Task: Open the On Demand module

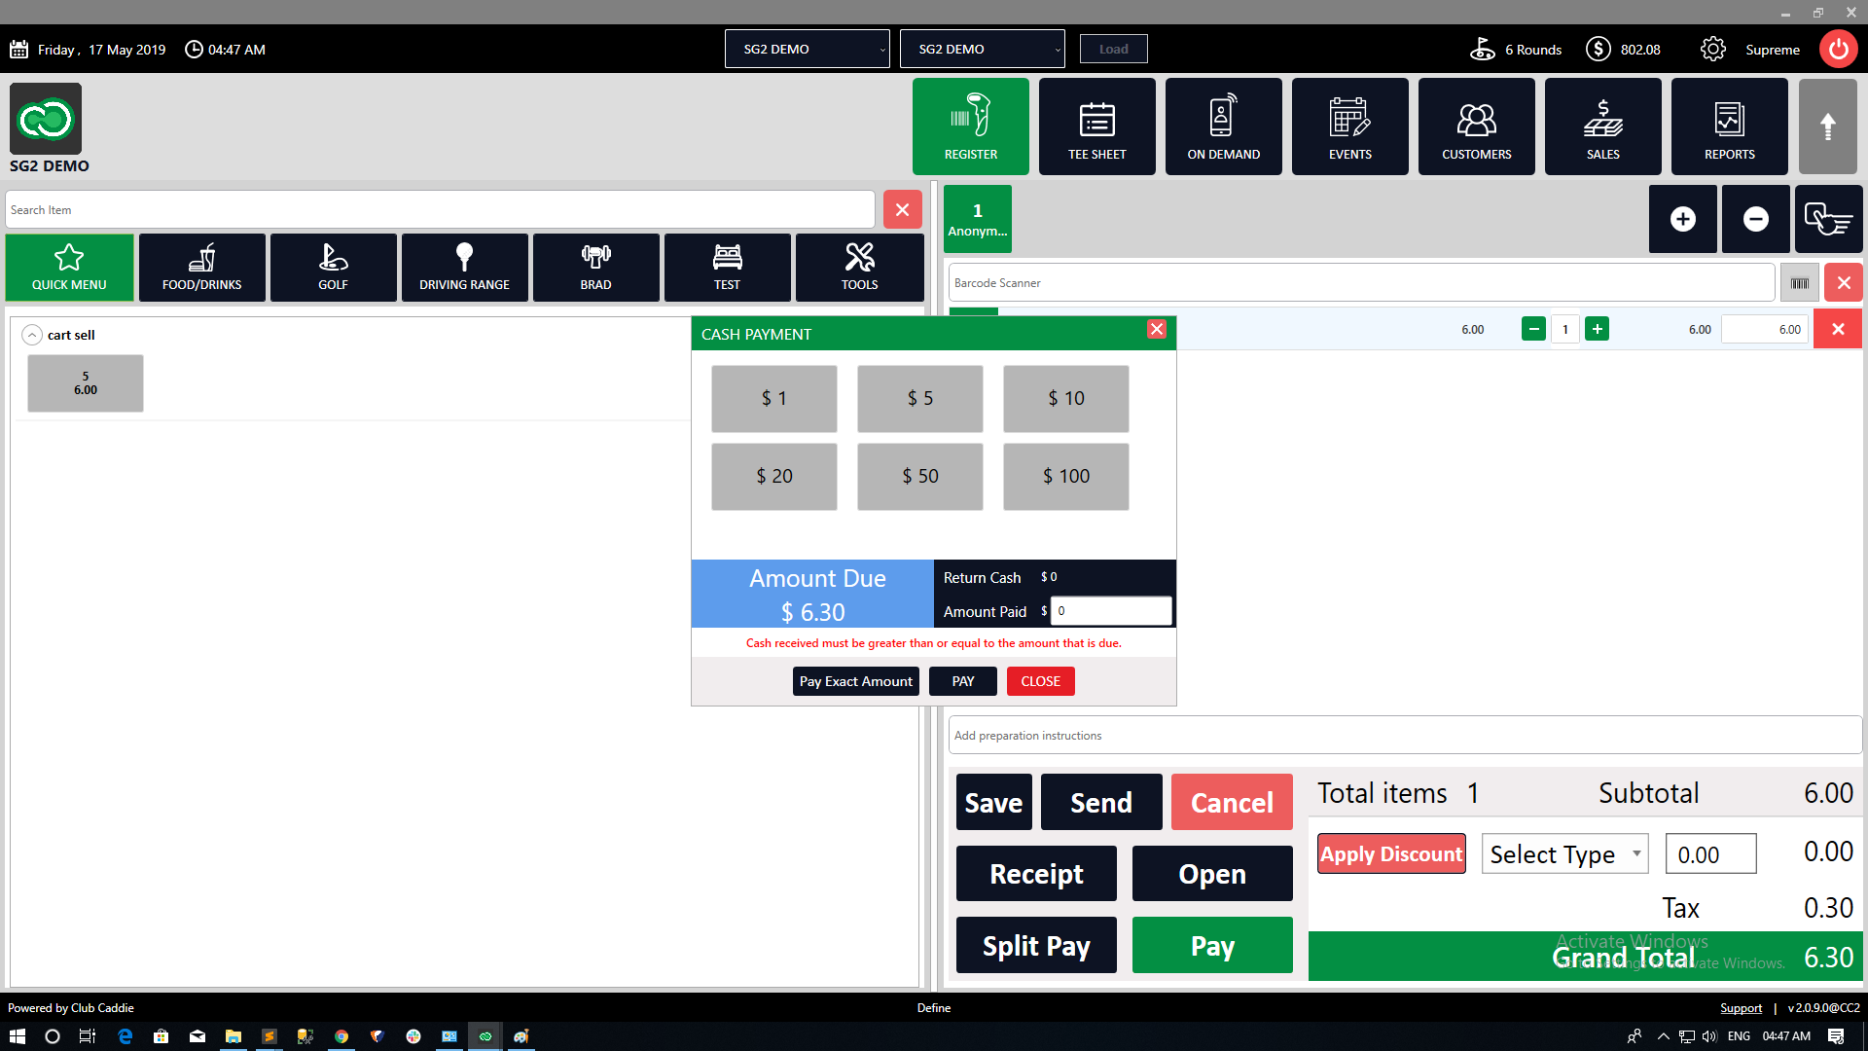Action: coord(1223,127)
